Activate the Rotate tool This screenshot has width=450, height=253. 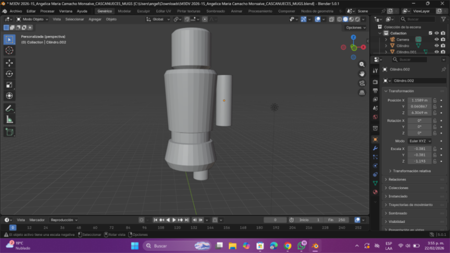pyautogui.click(x=9, y=74)
